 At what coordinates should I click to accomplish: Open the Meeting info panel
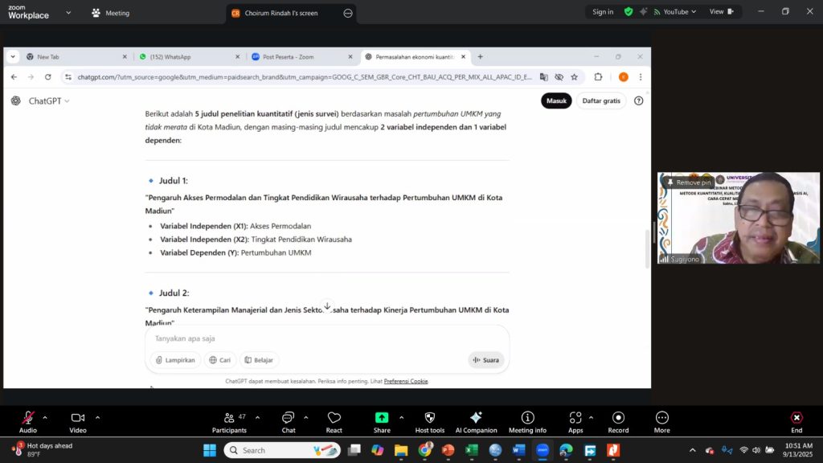527,422
